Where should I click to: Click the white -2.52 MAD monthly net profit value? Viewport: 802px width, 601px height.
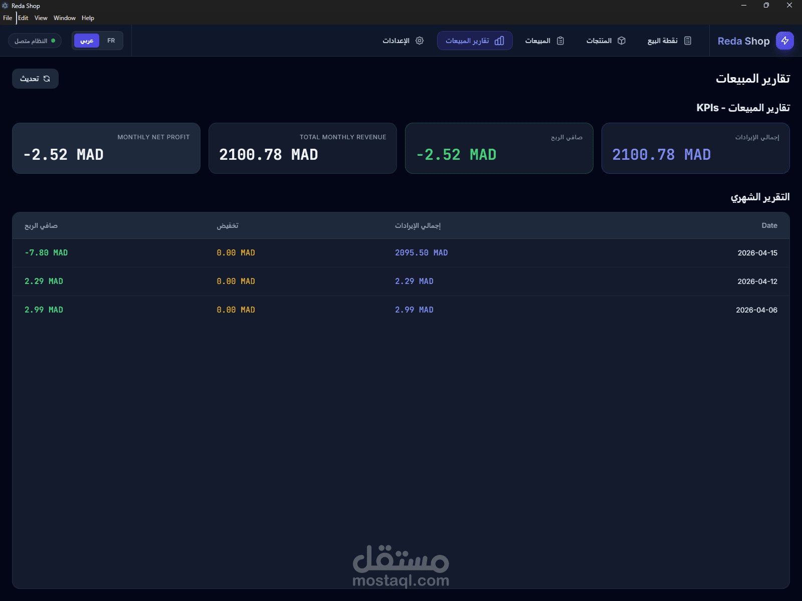click(x=63, y=155)
